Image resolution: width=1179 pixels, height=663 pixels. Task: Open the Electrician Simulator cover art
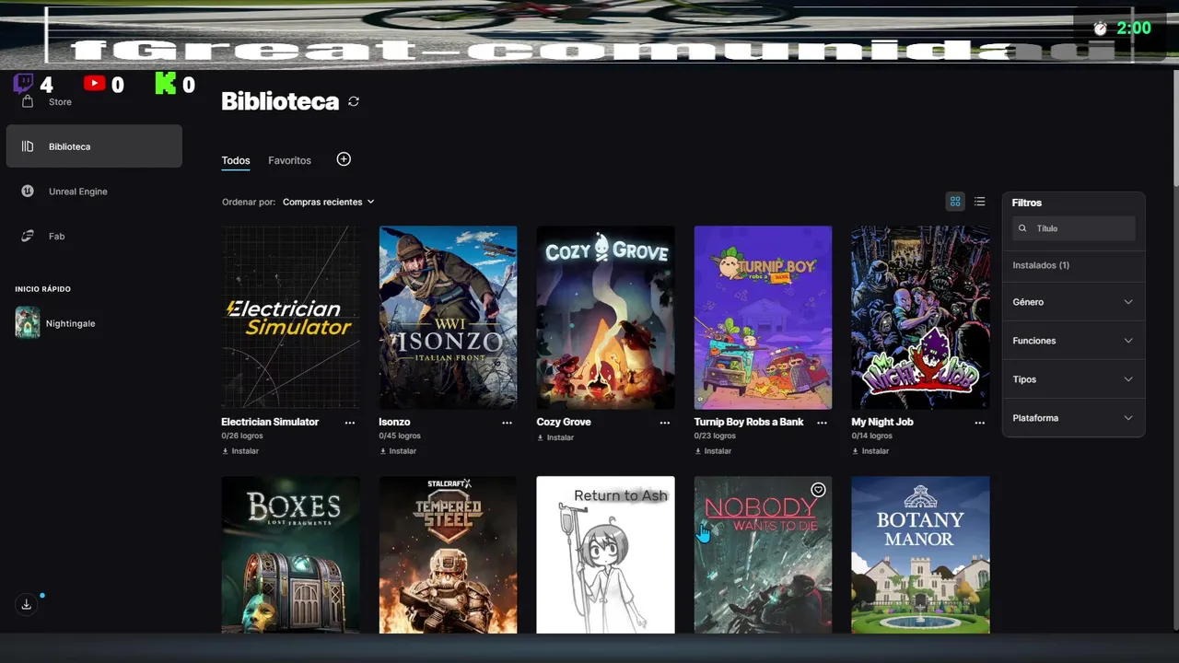(x=291, y=317)
